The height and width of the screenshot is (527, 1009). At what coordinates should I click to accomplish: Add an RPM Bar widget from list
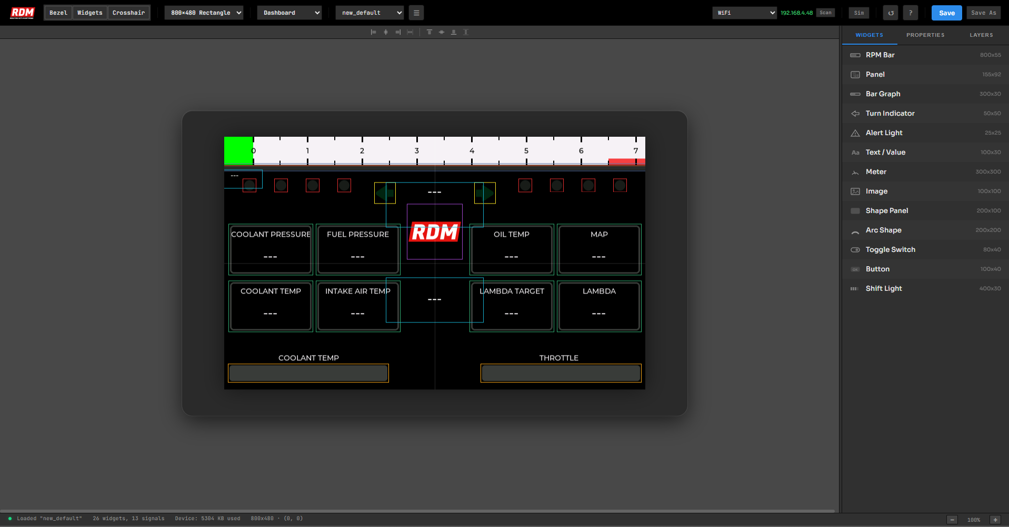point(925,55)
